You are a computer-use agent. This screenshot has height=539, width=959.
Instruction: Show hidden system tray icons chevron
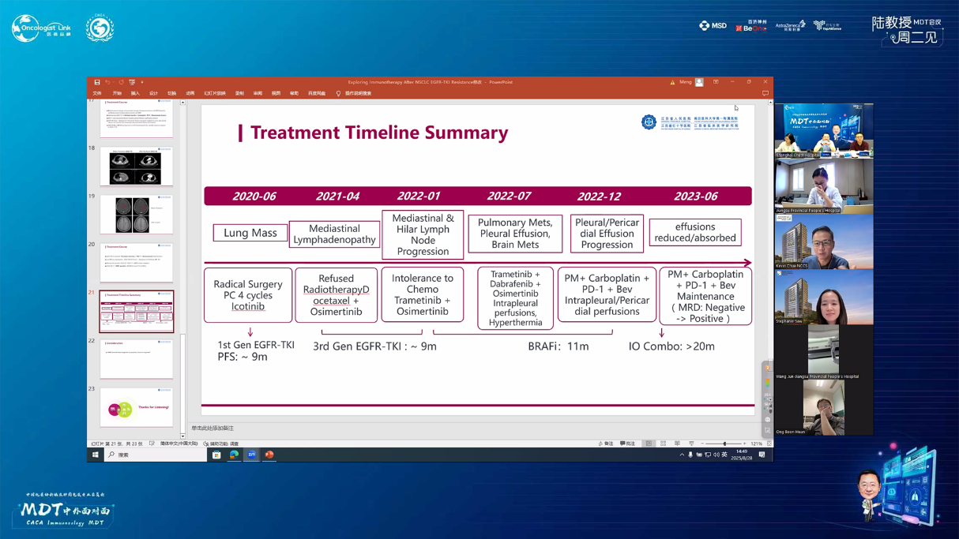pyautogui.click(x=682, y=455)
